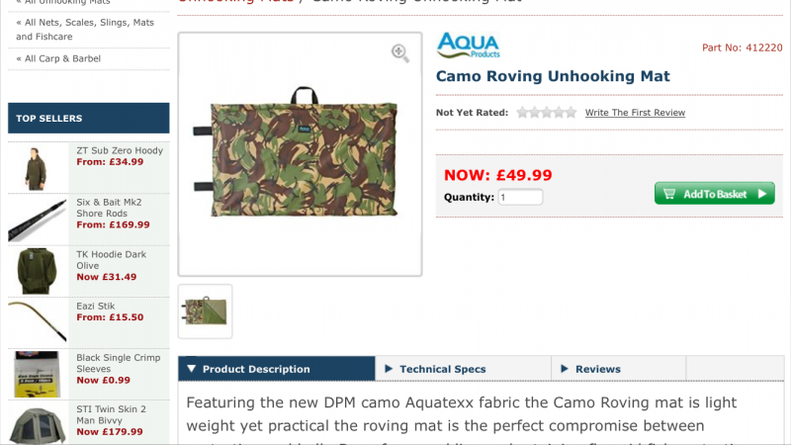Click the Add To Basket button
Image resolution: width=791 pixels, height=445 pixels.
pos(714,194)
